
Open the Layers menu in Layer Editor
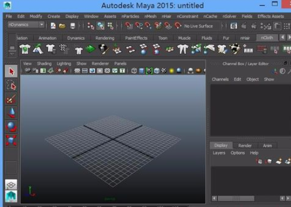click(219, 153)
